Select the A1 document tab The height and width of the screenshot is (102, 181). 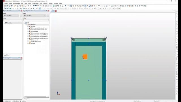53,11
